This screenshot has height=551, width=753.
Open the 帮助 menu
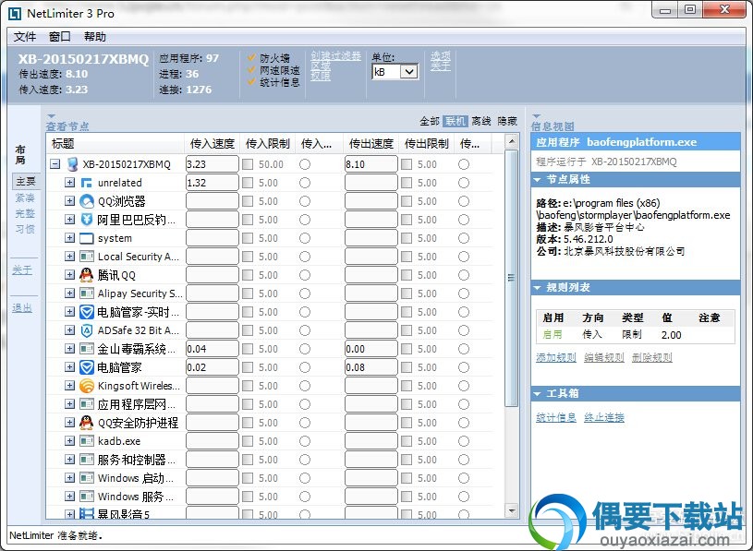[94, 37]
